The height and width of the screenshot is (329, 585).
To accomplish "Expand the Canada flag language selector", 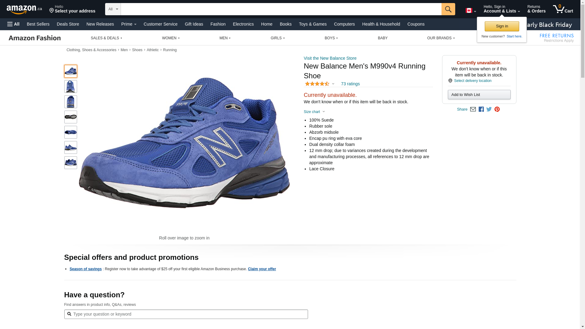I will click(470, 11).
